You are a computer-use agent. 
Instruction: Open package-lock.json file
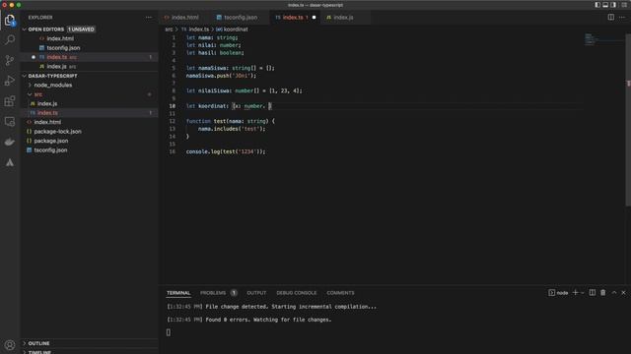coord(57,131)
